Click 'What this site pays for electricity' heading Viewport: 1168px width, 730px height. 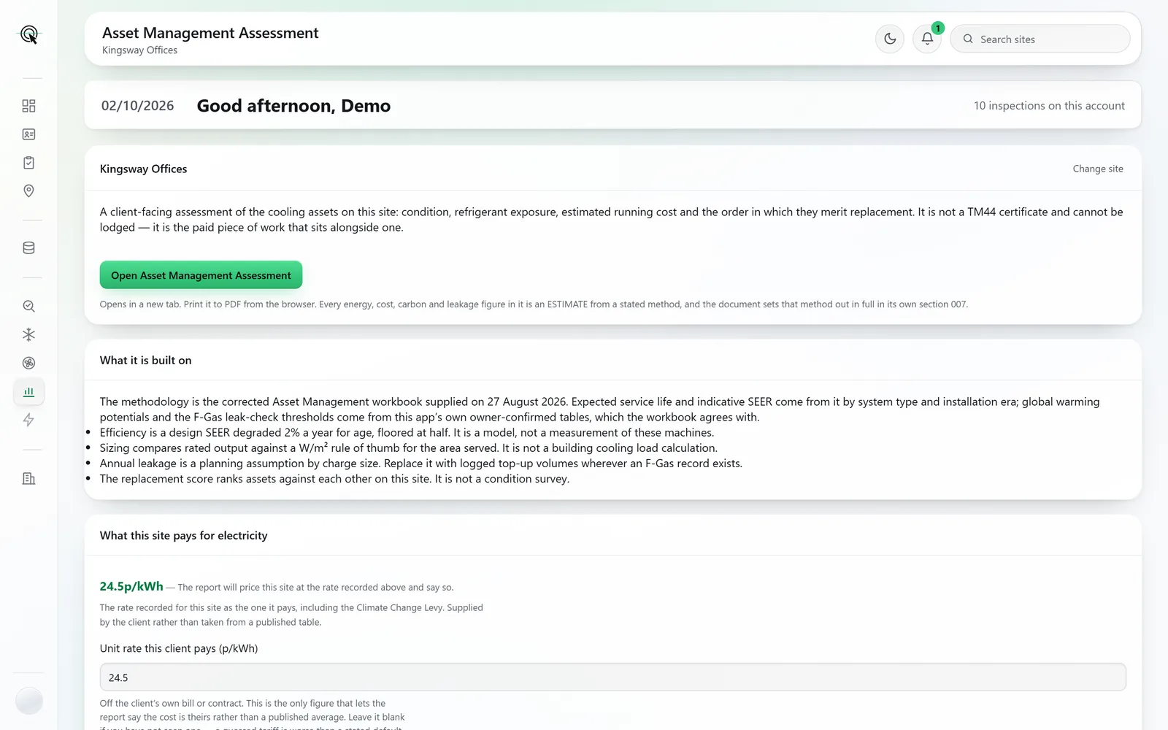[183, 535]
